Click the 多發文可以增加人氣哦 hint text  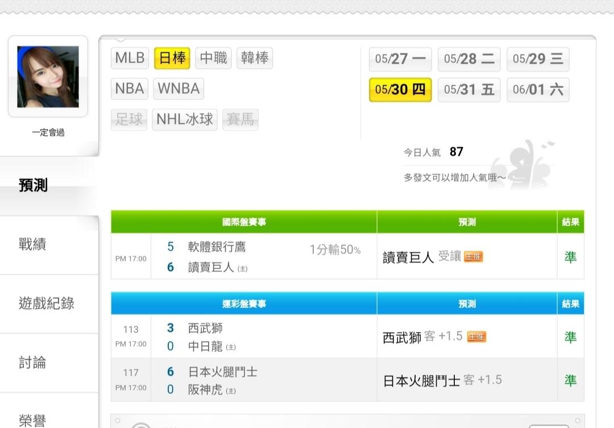(x=455, y=178)
